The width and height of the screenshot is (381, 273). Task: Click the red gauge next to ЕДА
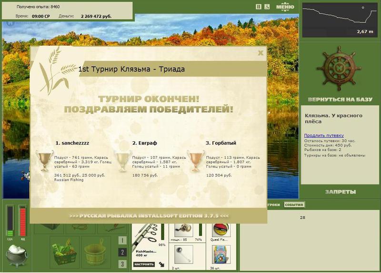tap(22, 221)
